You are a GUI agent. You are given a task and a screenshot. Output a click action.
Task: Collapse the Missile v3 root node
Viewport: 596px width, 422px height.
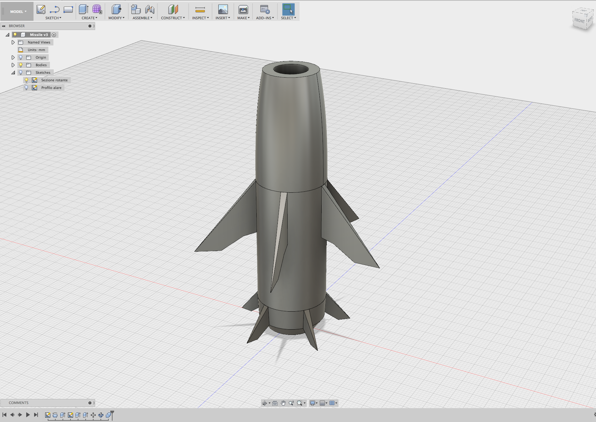pos(7,35)
